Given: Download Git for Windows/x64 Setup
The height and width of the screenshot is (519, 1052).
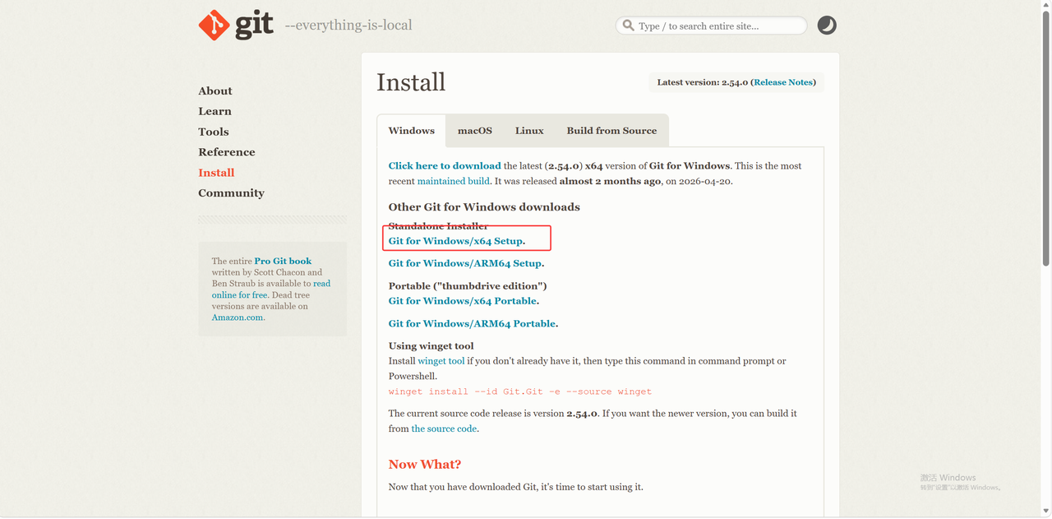Looking at the screenshot, I should 455,241.
